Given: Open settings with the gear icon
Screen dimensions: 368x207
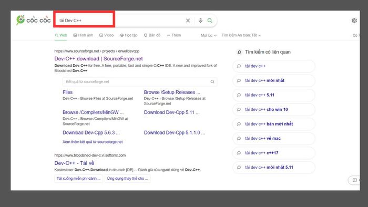Looking at the screenshot, I should pyautogui.click(x=354, y=20).
